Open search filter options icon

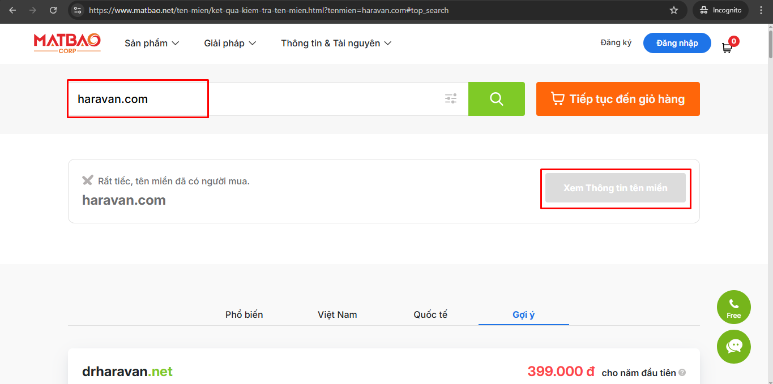pyautogui.click(x=451, y=99)
